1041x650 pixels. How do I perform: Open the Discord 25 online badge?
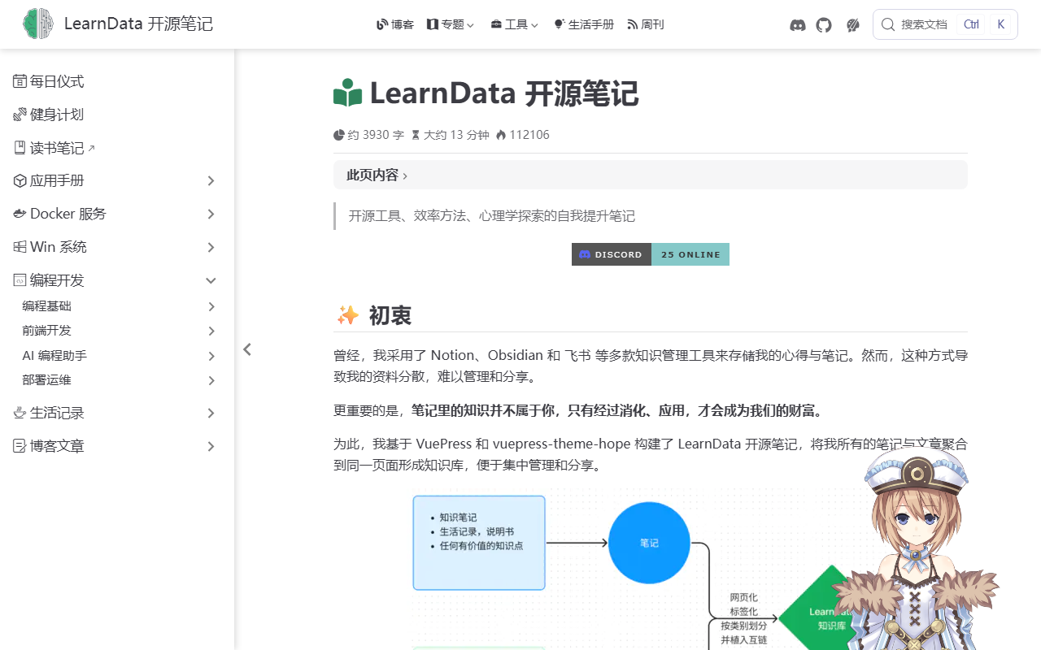(x=651, y=254)
